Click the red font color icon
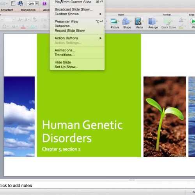 point(23,27)
